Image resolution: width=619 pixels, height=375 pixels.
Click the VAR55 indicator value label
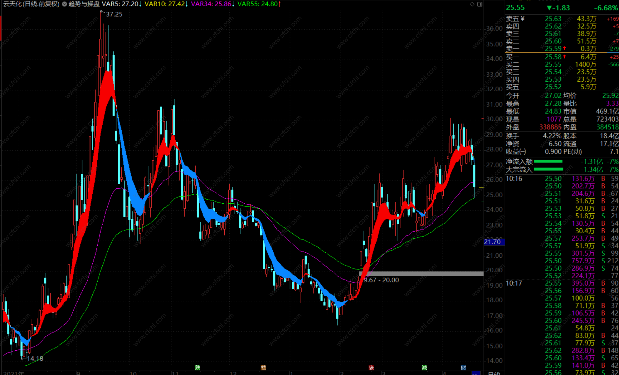(x=258, y=4)
